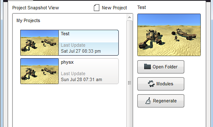Image resolution: width=213 pixels, height=127 pixels.
Task: Click the New Project text link
Action: (x=114, y=8)
